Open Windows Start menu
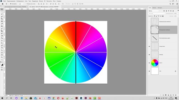Viewport: 179px width, 100px height. pos(2,98)
